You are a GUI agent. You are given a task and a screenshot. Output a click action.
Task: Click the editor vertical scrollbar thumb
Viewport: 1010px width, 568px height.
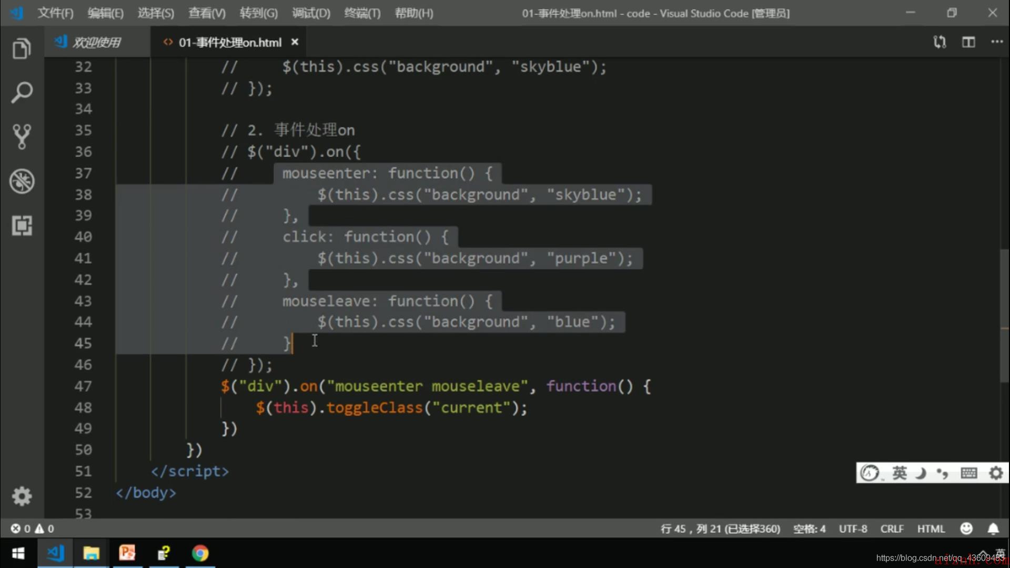[x=1004, y=316]
